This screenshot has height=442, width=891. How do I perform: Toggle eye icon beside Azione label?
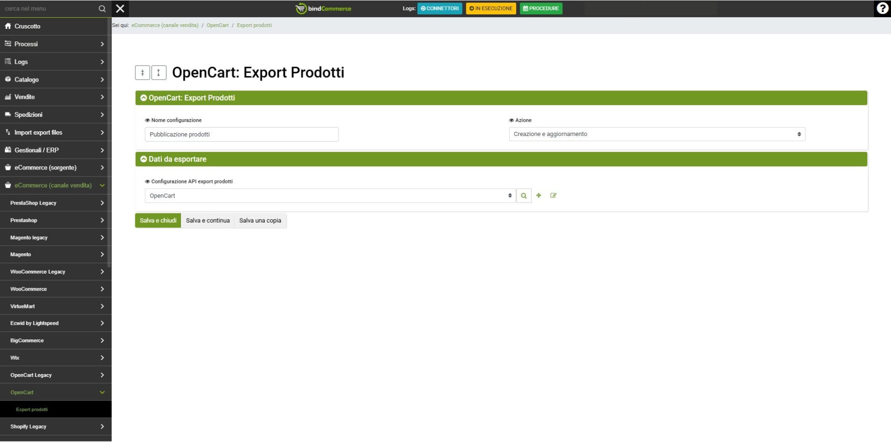coord(511,120)
